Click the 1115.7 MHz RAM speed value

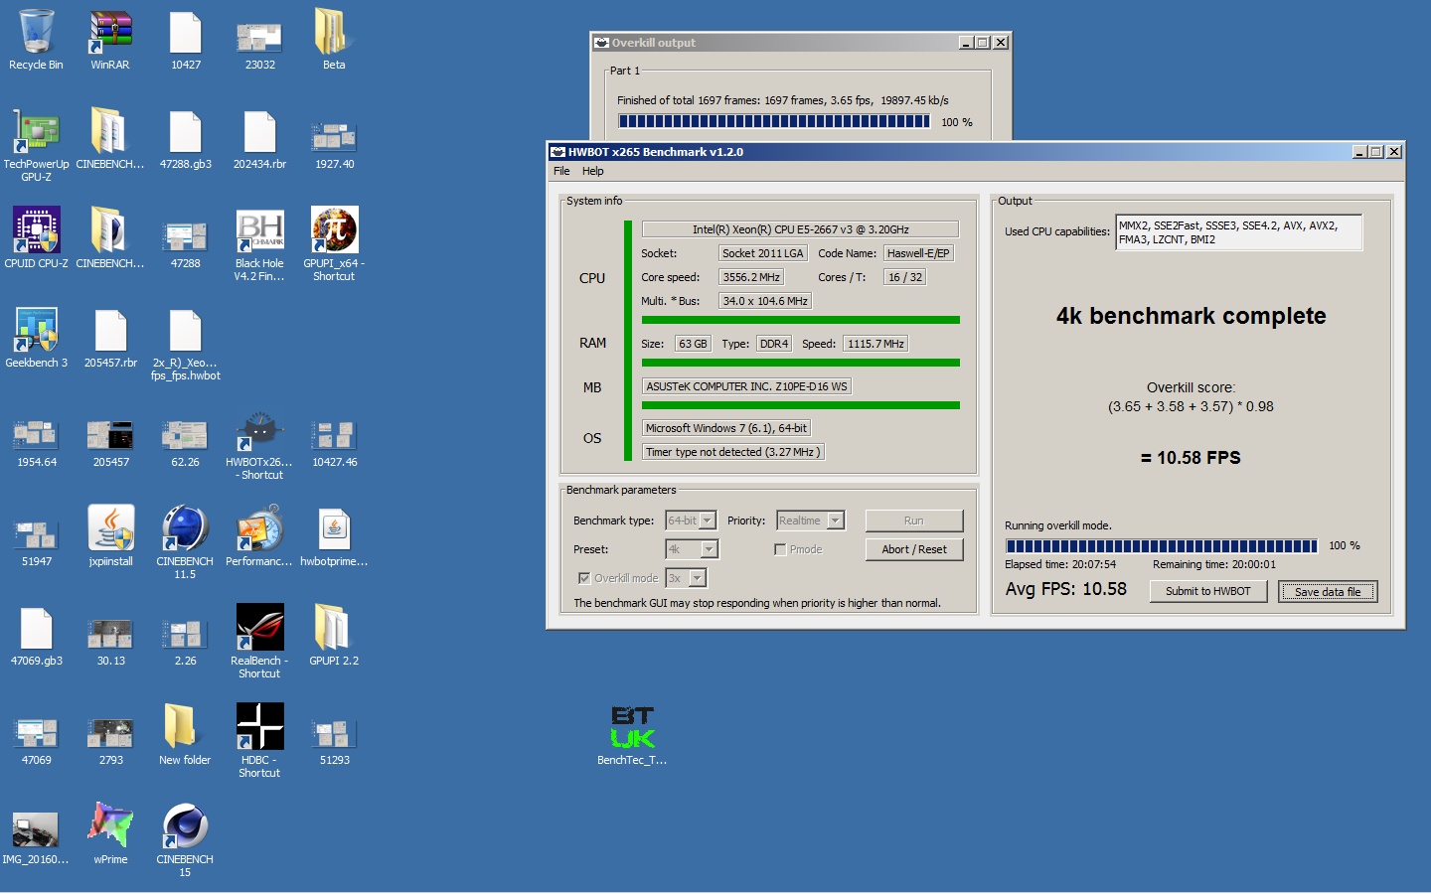click(875, 344)
